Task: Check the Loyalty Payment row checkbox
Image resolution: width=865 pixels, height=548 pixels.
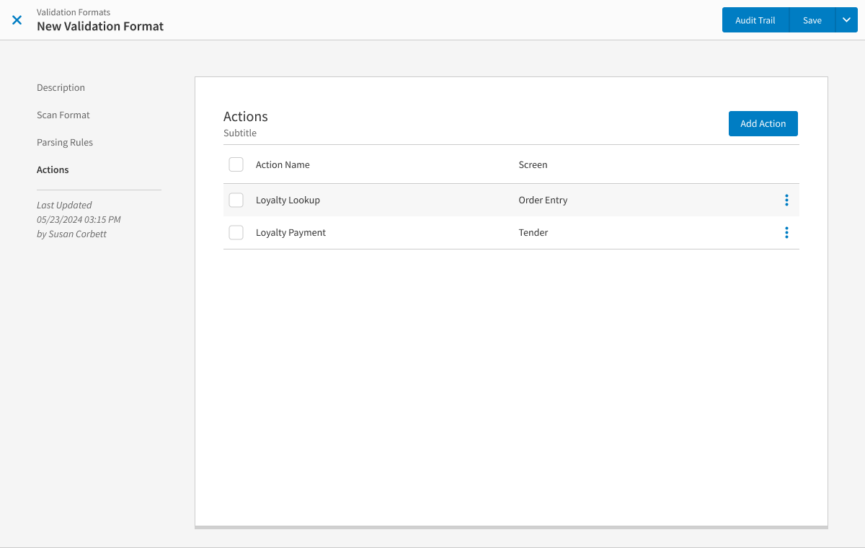Action: tap(236, 232)
